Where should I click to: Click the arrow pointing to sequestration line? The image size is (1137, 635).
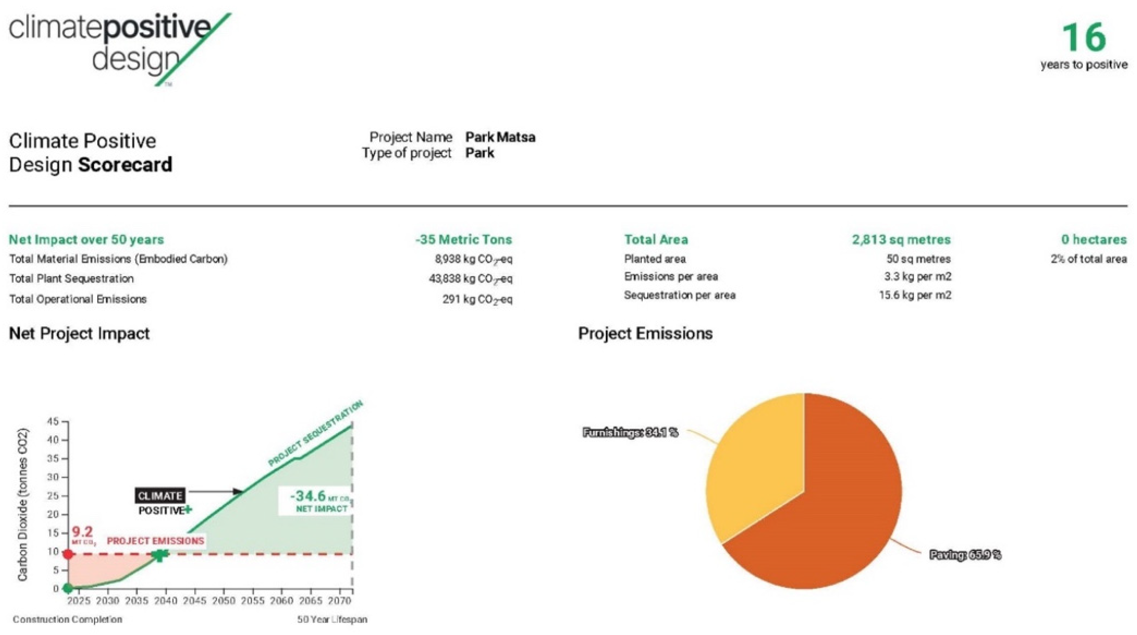pyautogui.click(x=216, y=492)
